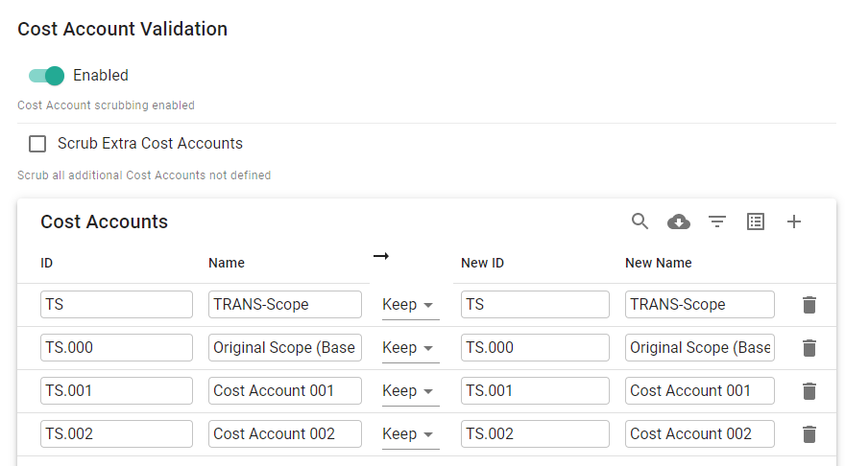Open Keep dropdown for TS.000 row

point(411,348)
